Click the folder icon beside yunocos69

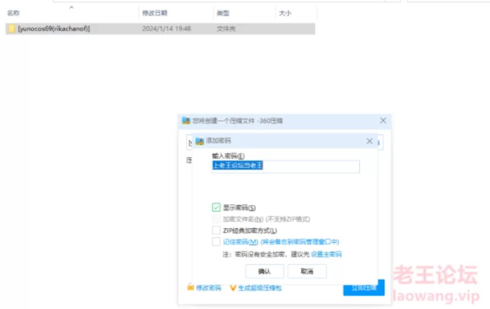pyautogui.click(x=12, y=29)
